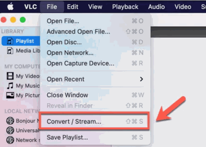
Task: Select Open Network... menu entry
Action: tap(95, 53)
